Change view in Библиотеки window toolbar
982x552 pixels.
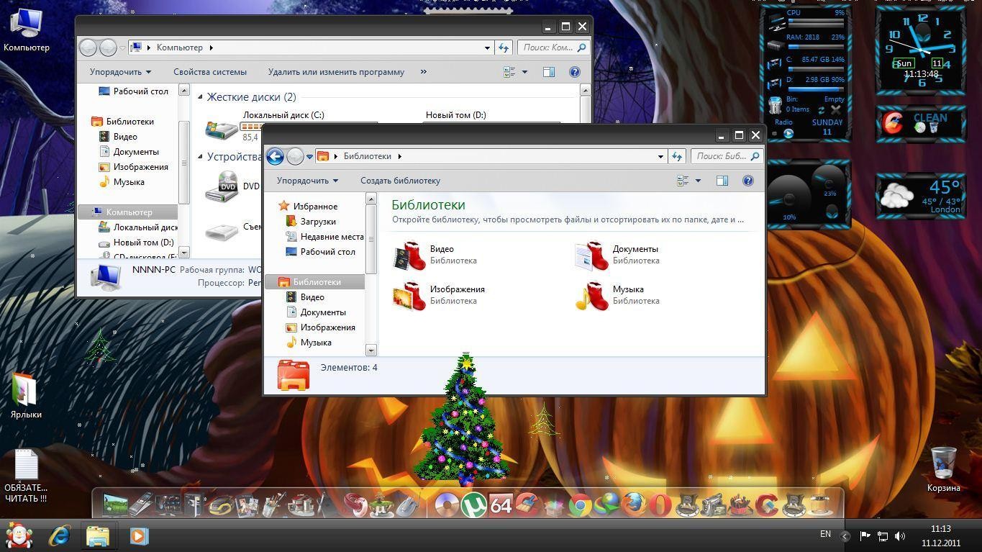tap(683, 181)
